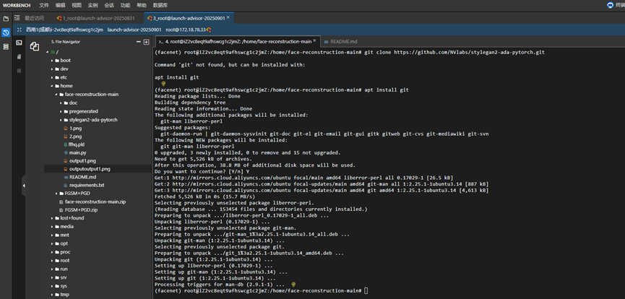Open the 数据库 menu
Image resolution: width=625 pixels, height=299 pixels.
pyautogui.click(x=160, y=5)
